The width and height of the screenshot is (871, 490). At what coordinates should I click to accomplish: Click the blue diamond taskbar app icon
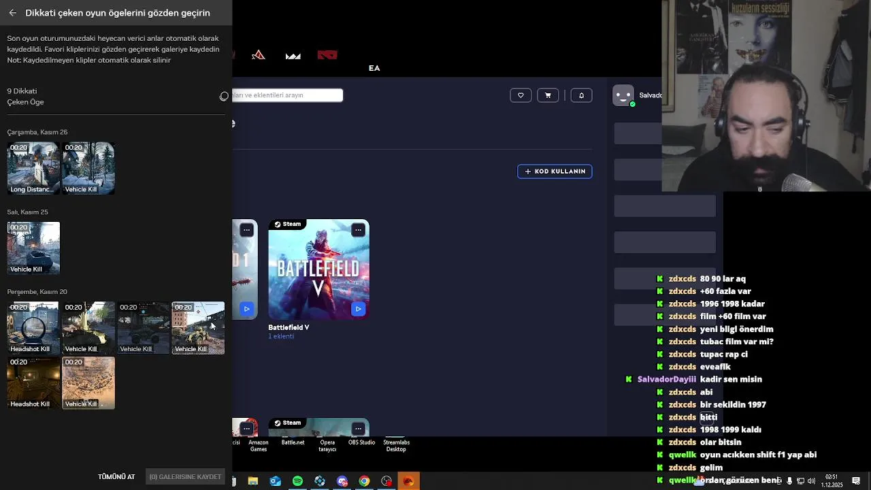click(x=320, y=481)
